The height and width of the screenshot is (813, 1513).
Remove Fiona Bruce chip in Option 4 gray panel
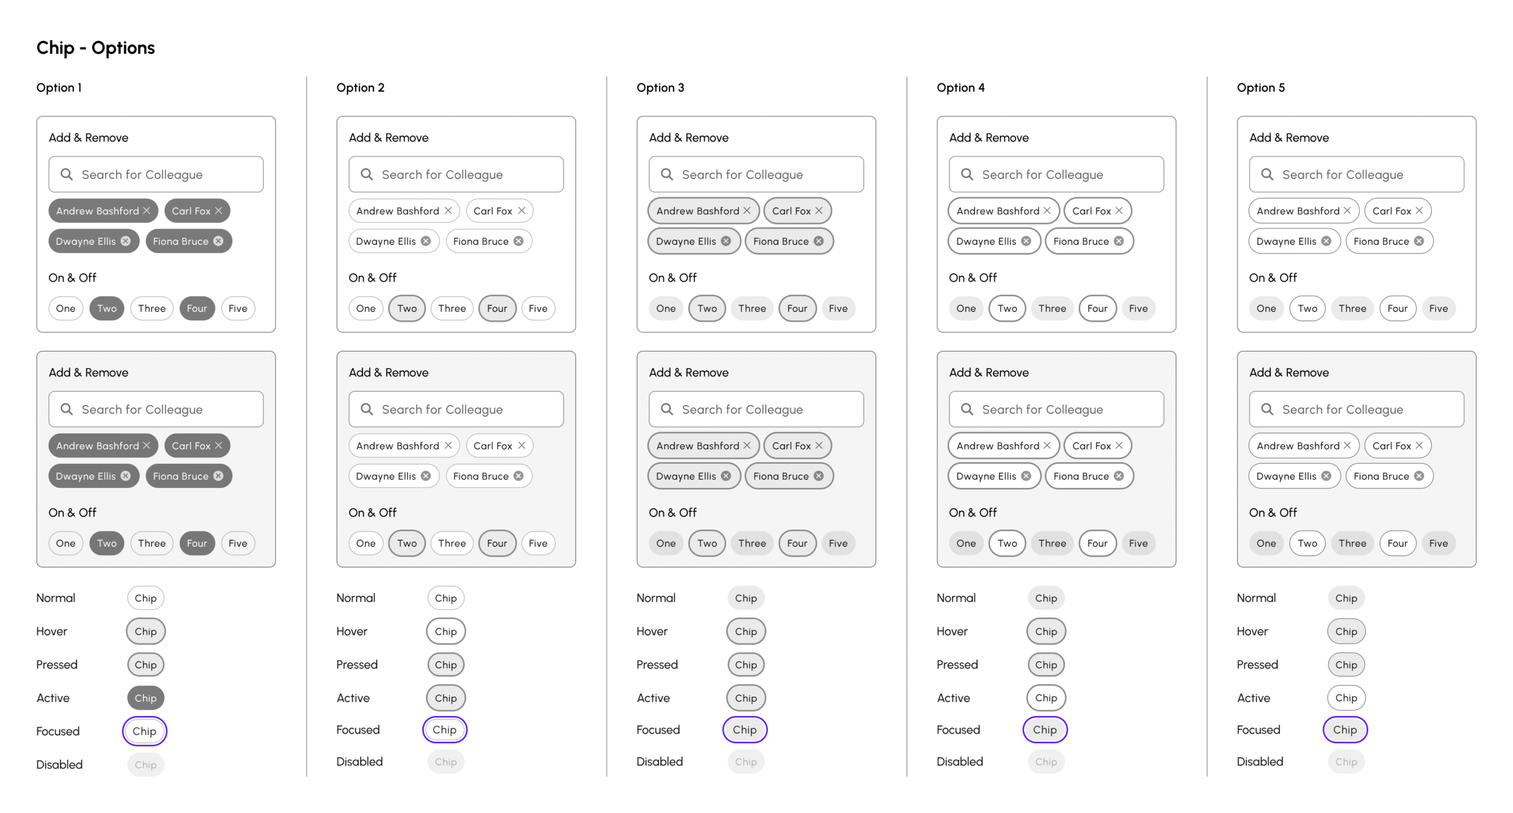pos(1119,476)
